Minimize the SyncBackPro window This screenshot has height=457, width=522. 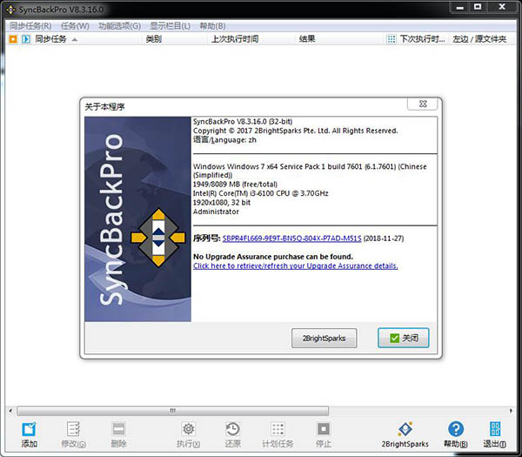[x=459, y=7]
